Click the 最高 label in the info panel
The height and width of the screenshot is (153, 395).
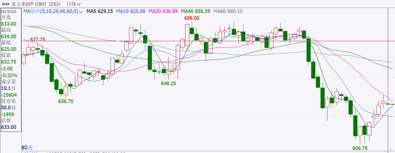6,30
